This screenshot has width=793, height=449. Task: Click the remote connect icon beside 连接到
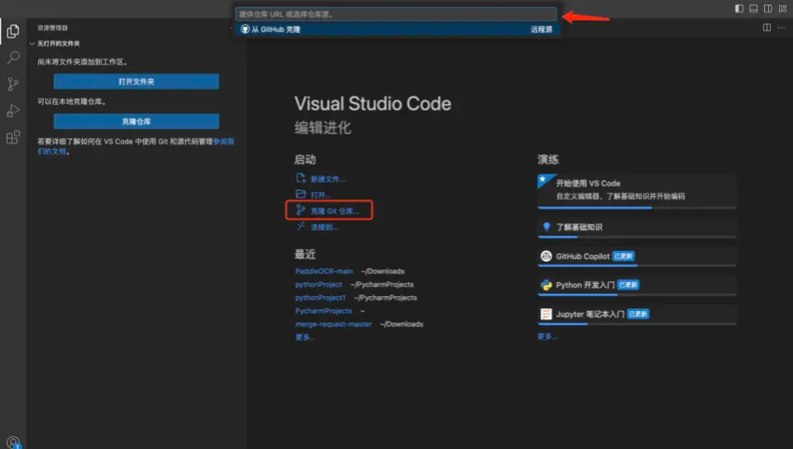click(x=300, y=226)
